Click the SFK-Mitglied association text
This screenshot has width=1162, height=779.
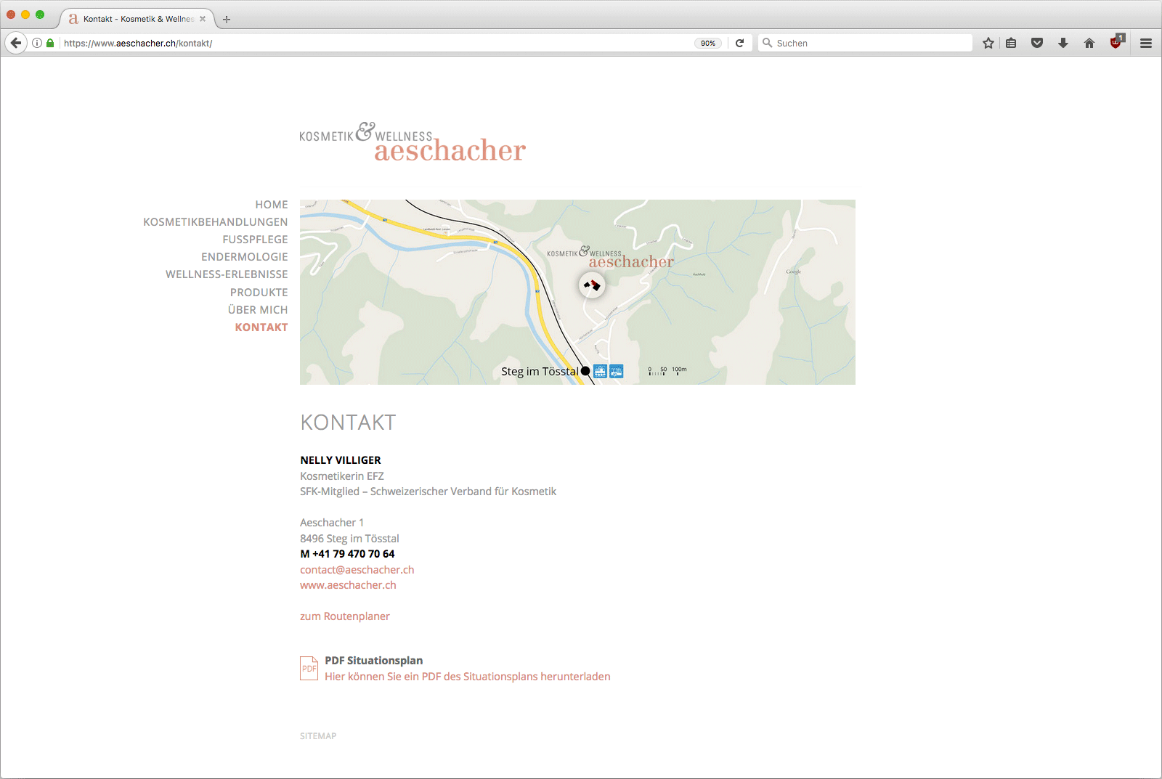pos(428,492)
